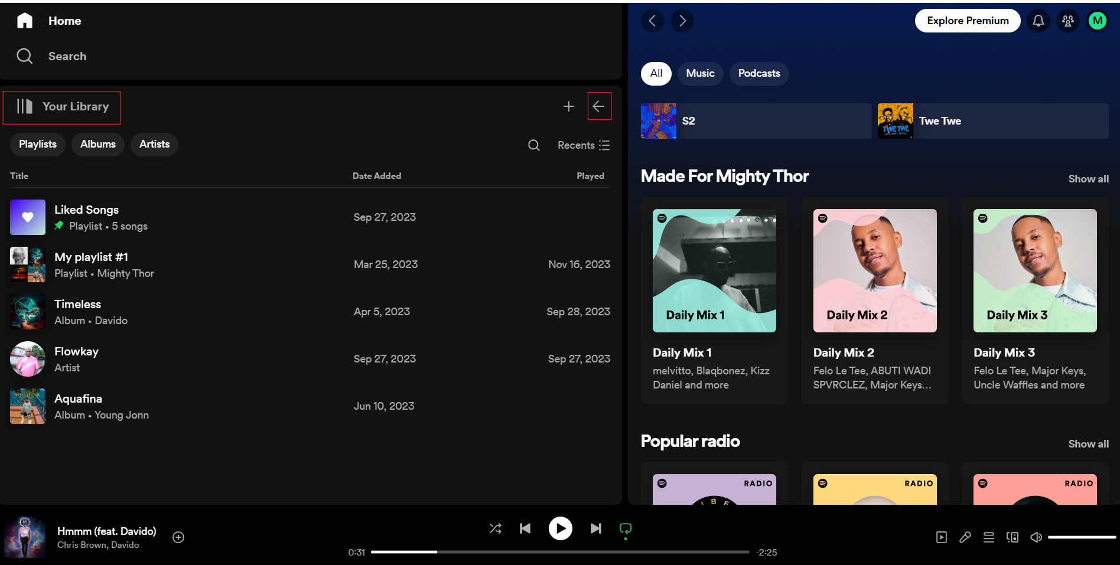Open the Timeless album by Davido
The image size is (1120, 565).
point(310,312)
